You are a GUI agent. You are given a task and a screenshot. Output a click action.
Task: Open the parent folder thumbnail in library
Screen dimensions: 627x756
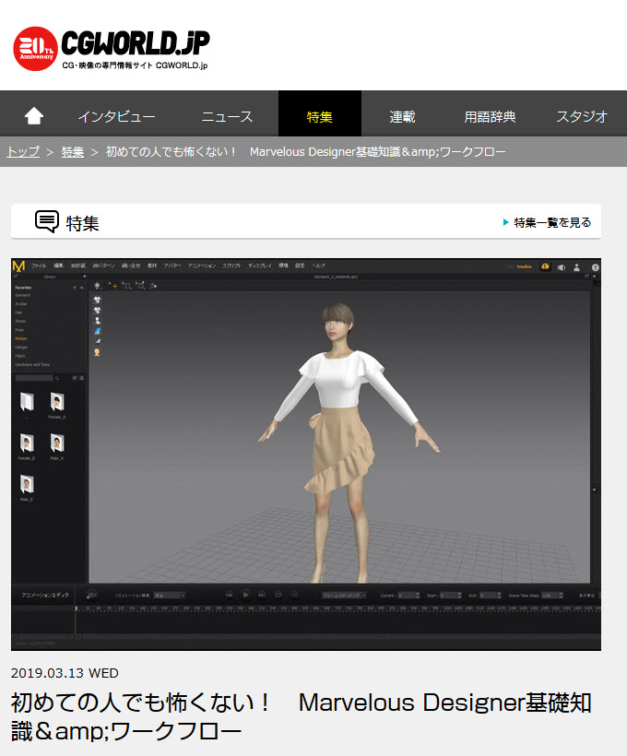[x=27, y=402]
